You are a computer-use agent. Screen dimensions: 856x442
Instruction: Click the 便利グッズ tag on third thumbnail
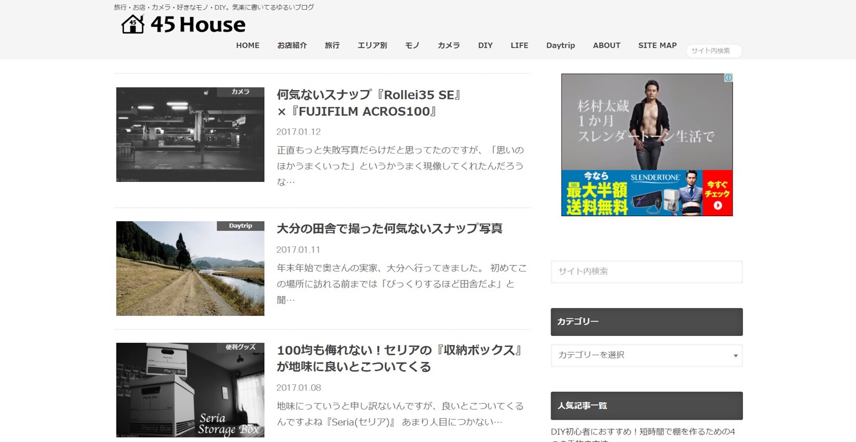[x=240, y=347]
